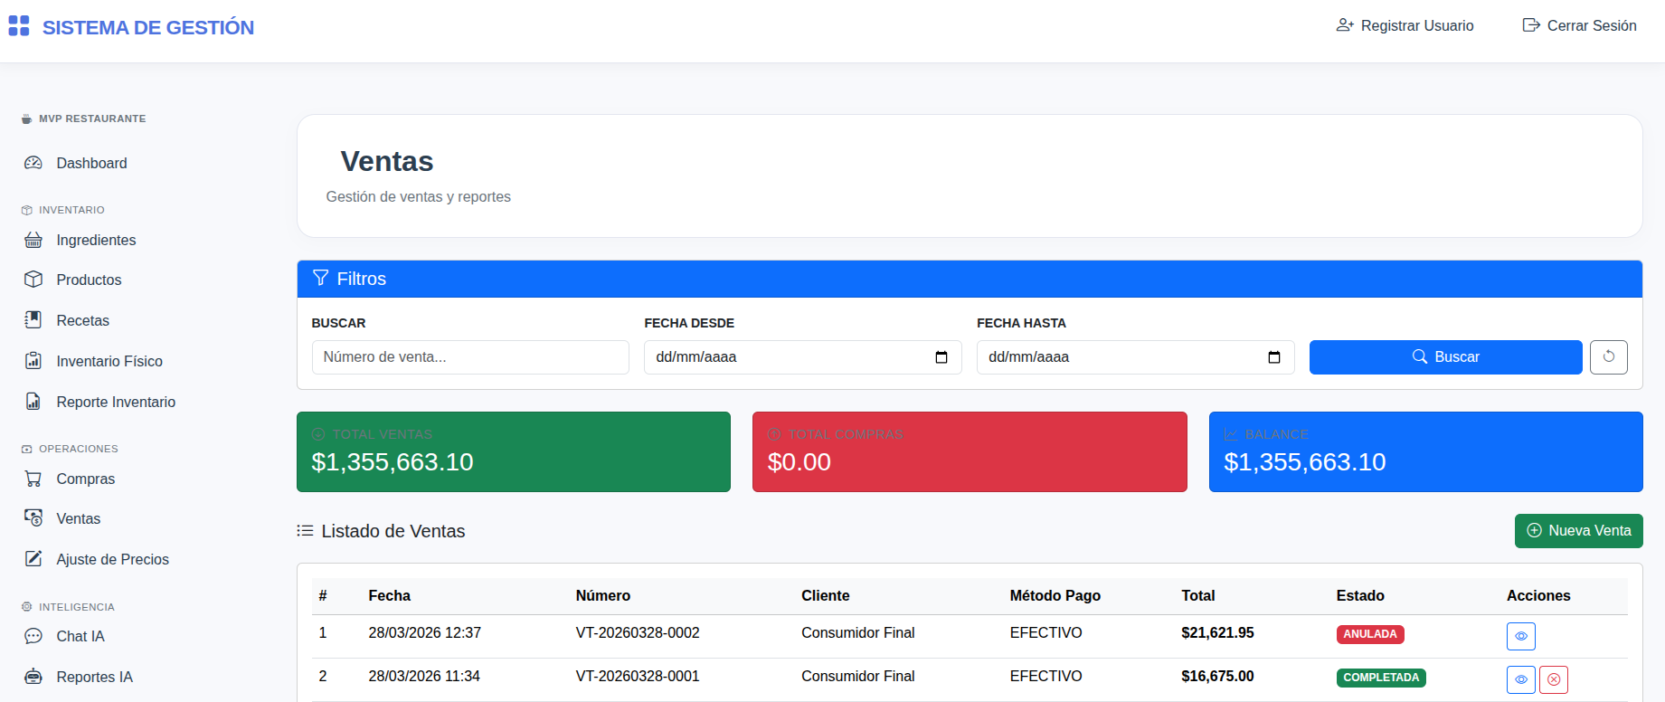The image size is (1665, 702).
Task: Open Chat IA assistant
Action: 80,637
